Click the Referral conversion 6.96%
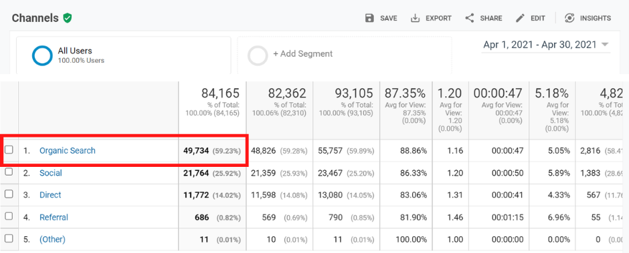Viewport: 629px width, 253px height. click(x=559, y=218)
